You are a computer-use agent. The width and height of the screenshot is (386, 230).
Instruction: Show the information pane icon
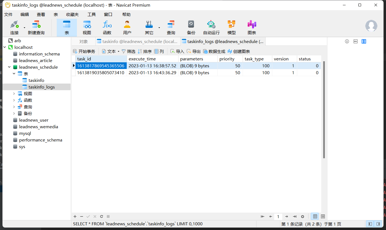pyautogui.click(x=347, y=41)
